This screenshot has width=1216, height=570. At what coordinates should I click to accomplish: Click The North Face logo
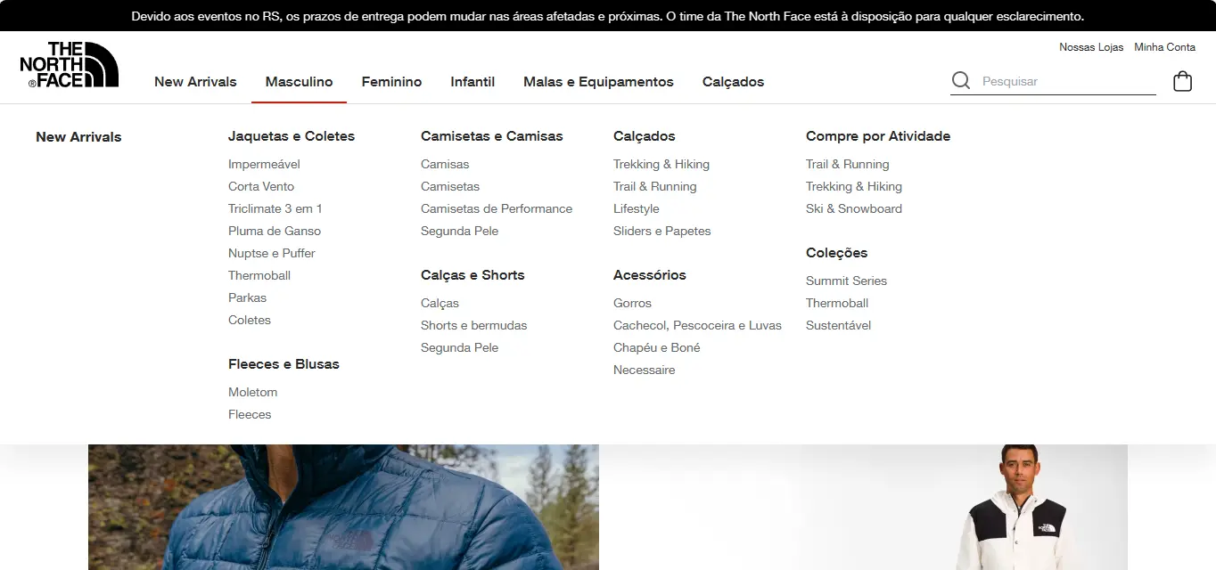click(69, 64)
